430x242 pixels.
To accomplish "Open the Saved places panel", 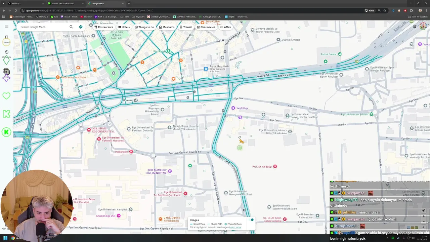I will 6,39.
